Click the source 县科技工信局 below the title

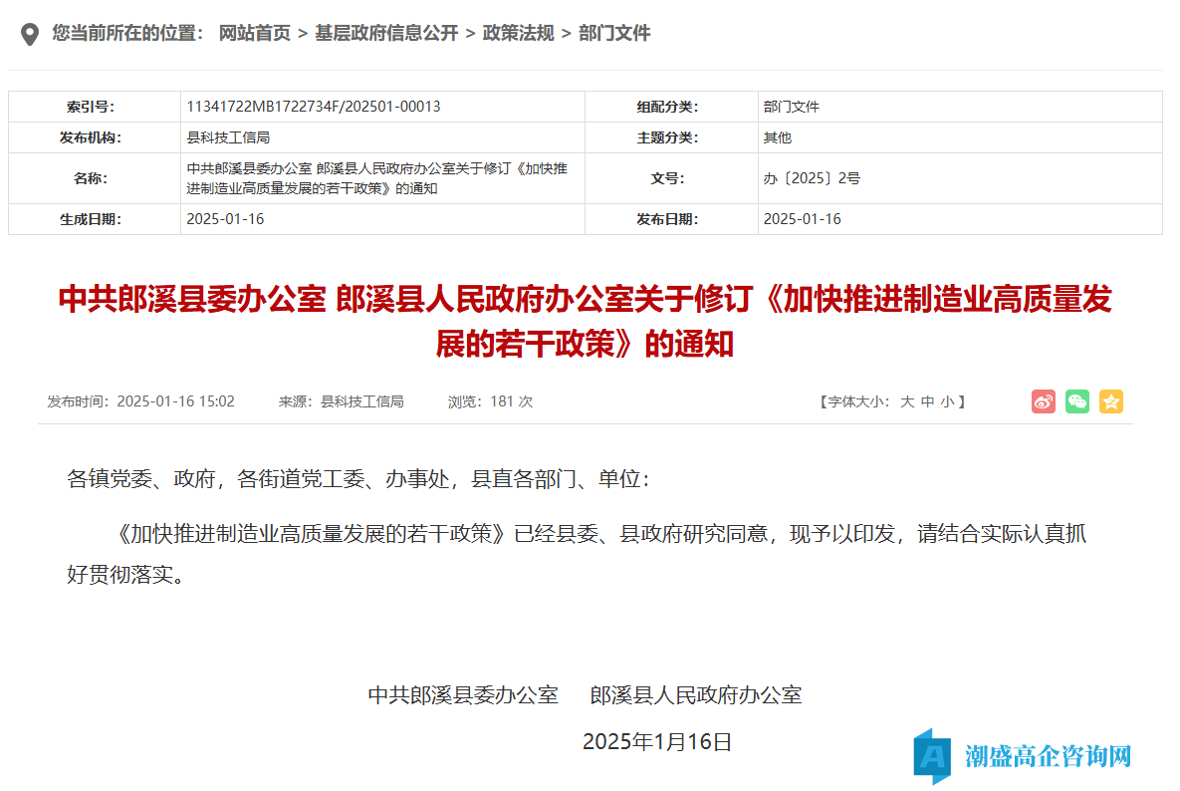(x=361, y=401)
